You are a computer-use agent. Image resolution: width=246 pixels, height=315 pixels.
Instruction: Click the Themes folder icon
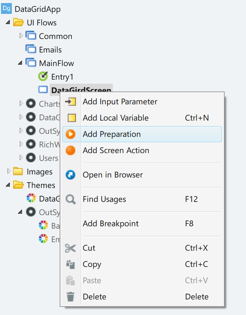(18, 185)
